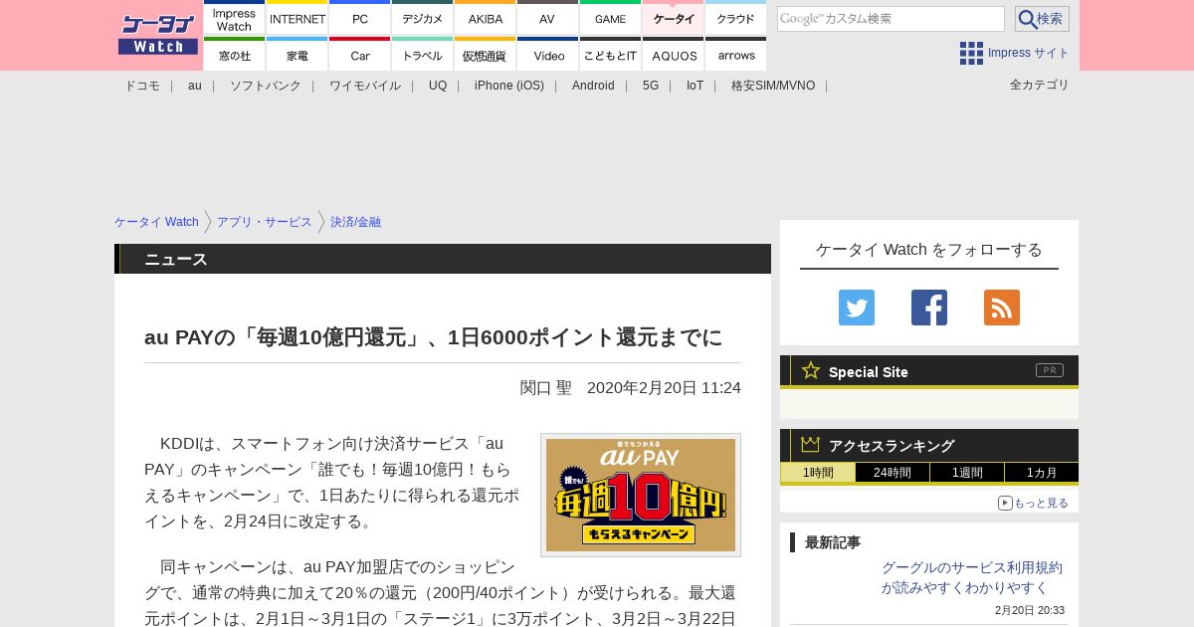Click the アクセスランキング crown icon
The width and height of the screenshot is (1194, 627).
(811, 445)
